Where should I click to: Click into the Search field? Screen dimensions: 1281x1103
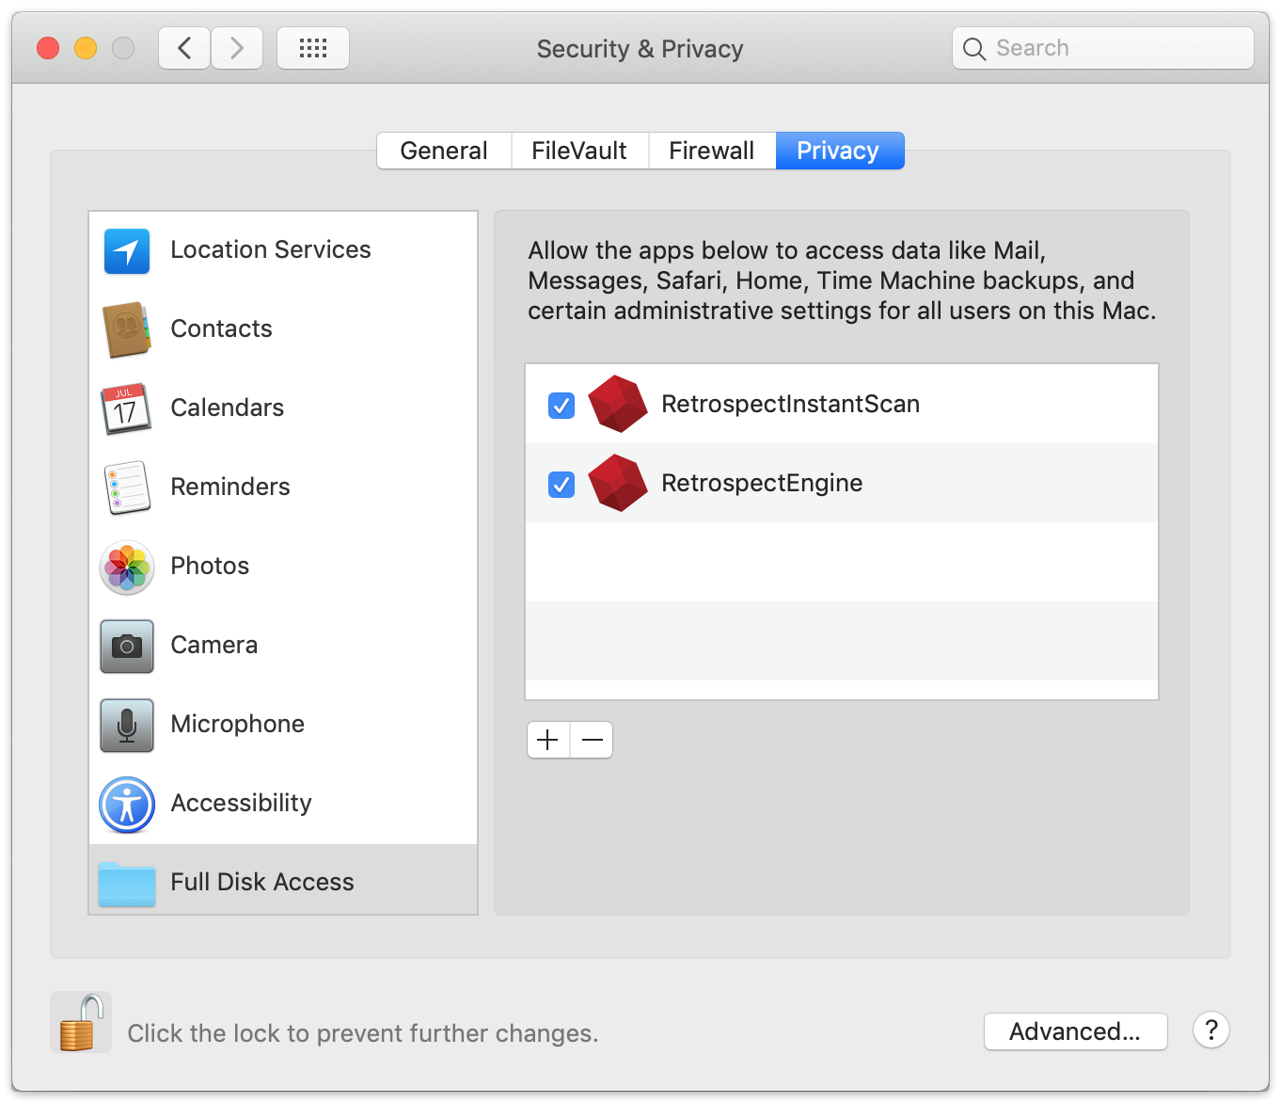1103,48
